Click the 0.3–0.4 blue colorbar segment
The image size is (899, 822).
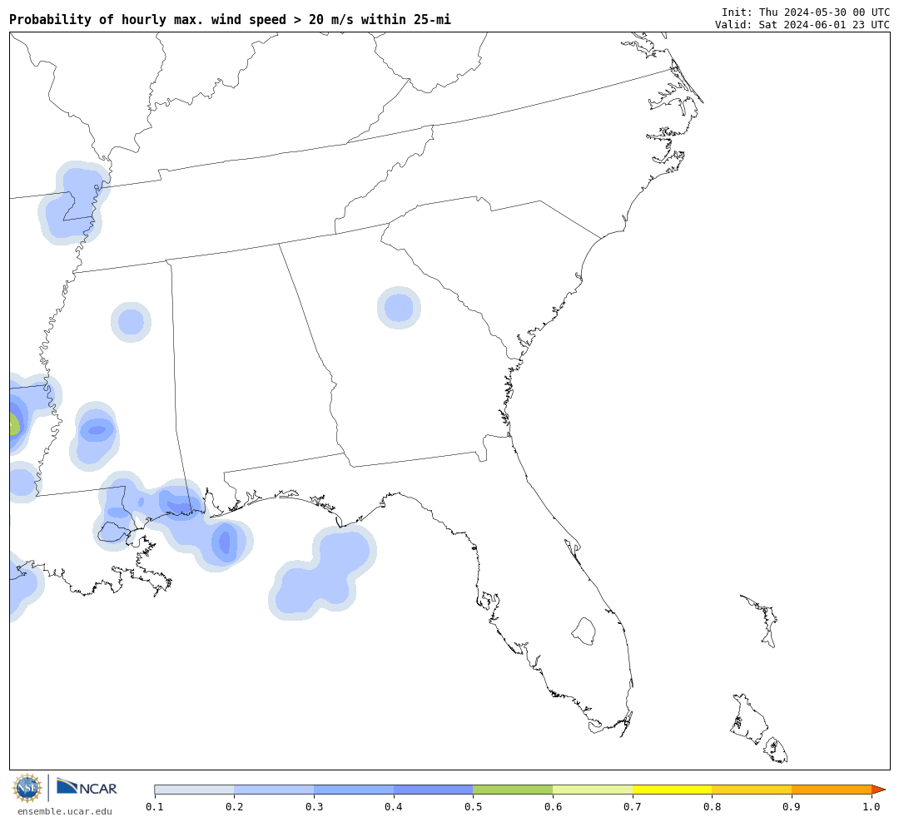pyautogui.click(x=354, y=790)
